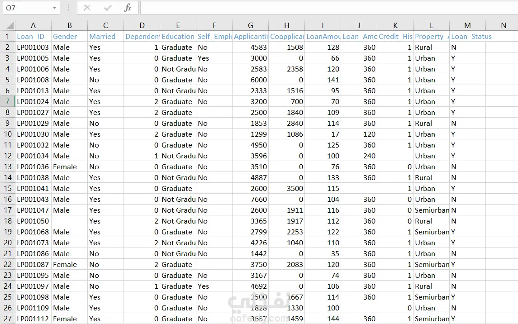Select column J header
The height and width of the screenshot is (324, 518).
[359, 25]
